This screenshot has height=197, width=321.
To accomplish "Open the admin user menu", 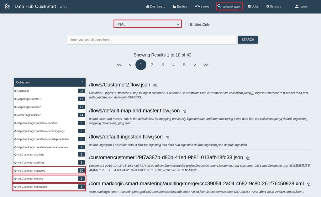I will 301,7.
